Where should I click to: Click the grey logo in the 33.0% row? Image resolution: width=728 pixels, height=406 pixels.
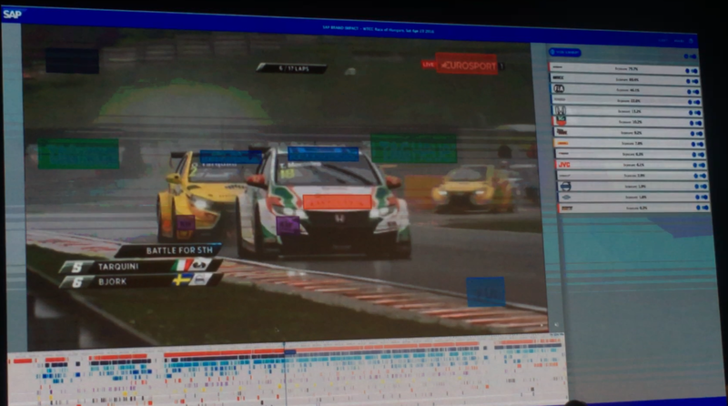pyautogui.click(x=560, y=99)
